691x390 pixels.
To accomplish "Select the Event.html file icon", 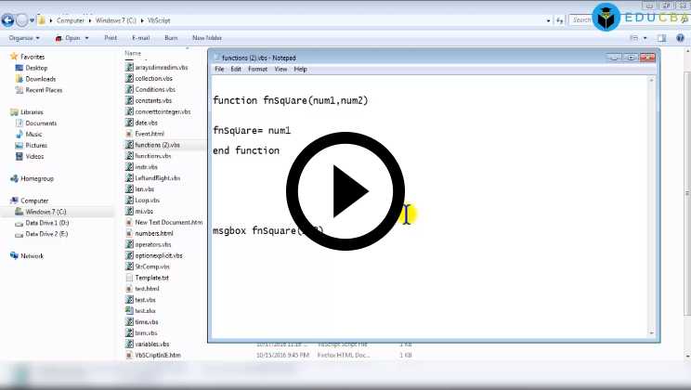I will (x=129, y=134).
